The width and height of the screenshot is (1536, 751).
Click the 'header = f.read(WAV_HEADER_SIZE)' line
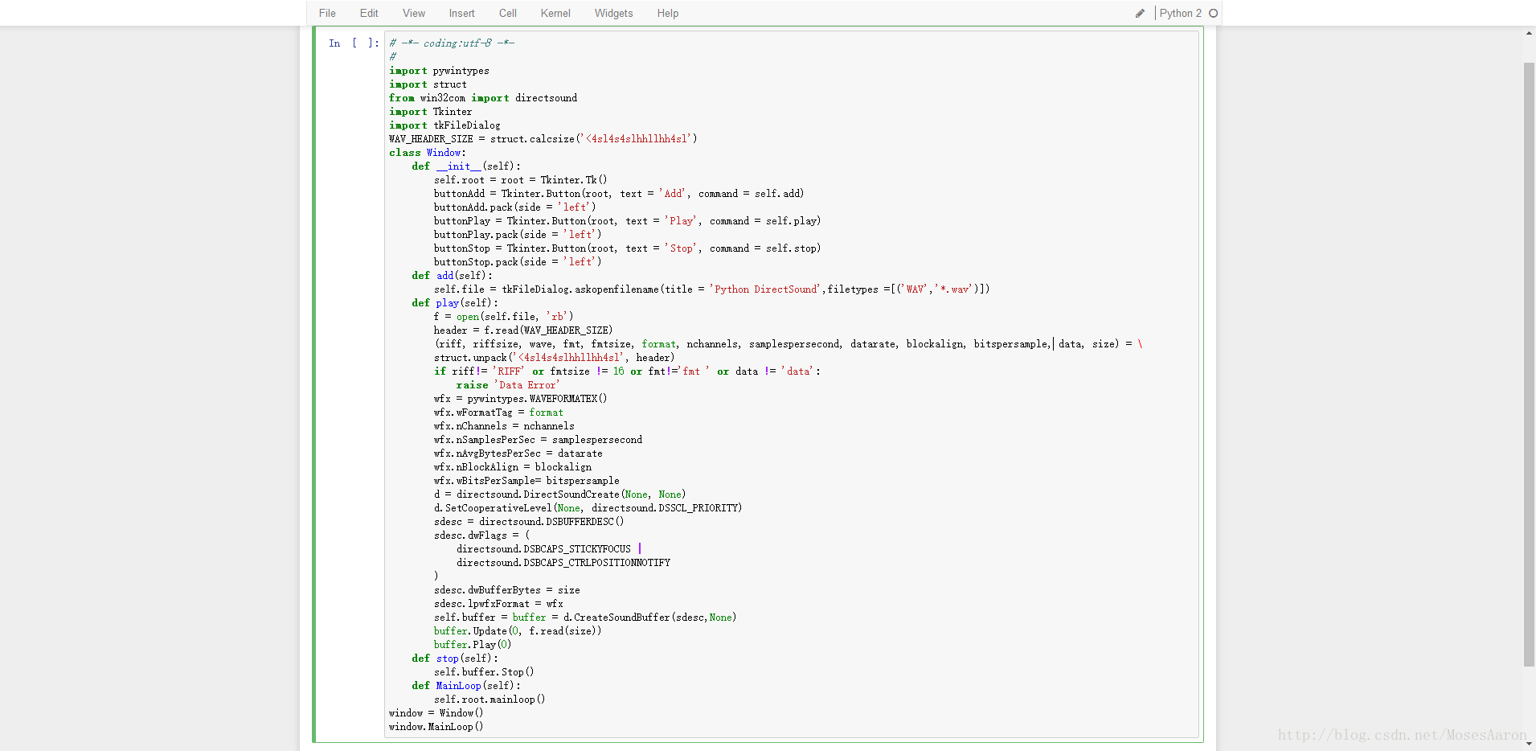tap(523, 330)
